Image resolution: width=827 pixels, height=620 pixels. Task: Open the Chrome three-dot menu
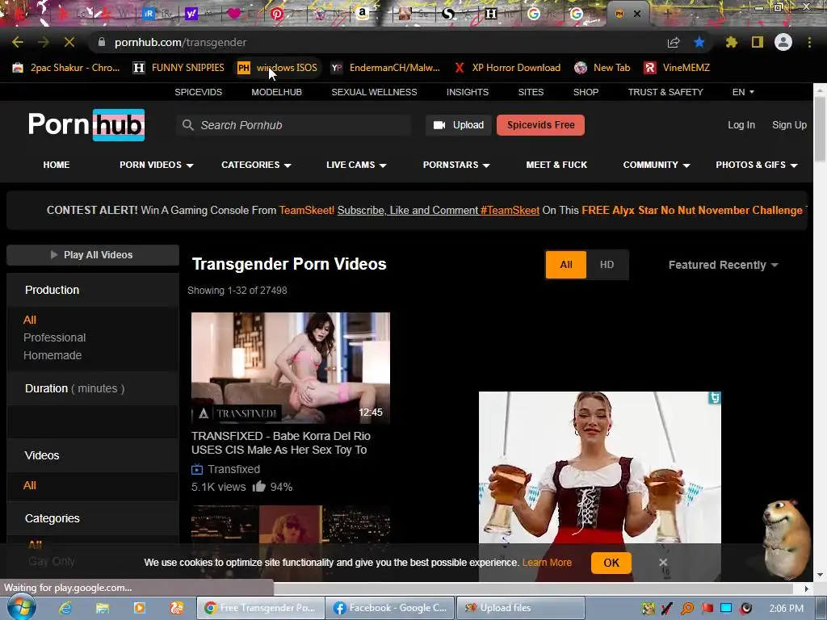coord(809,42)
